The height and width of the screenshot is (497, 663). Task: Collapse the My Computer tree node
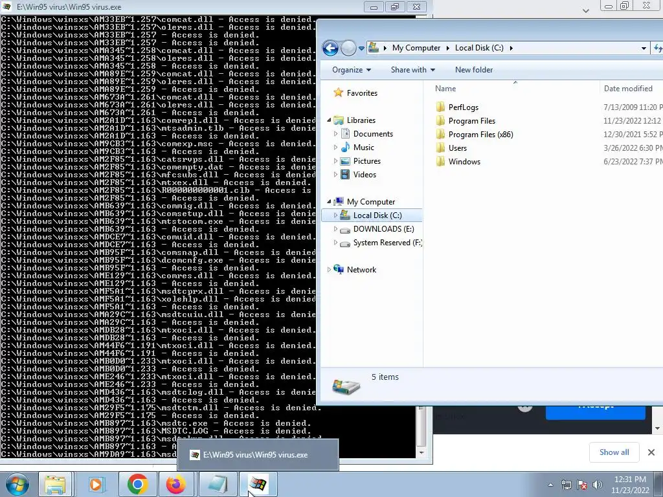point(329,202)
